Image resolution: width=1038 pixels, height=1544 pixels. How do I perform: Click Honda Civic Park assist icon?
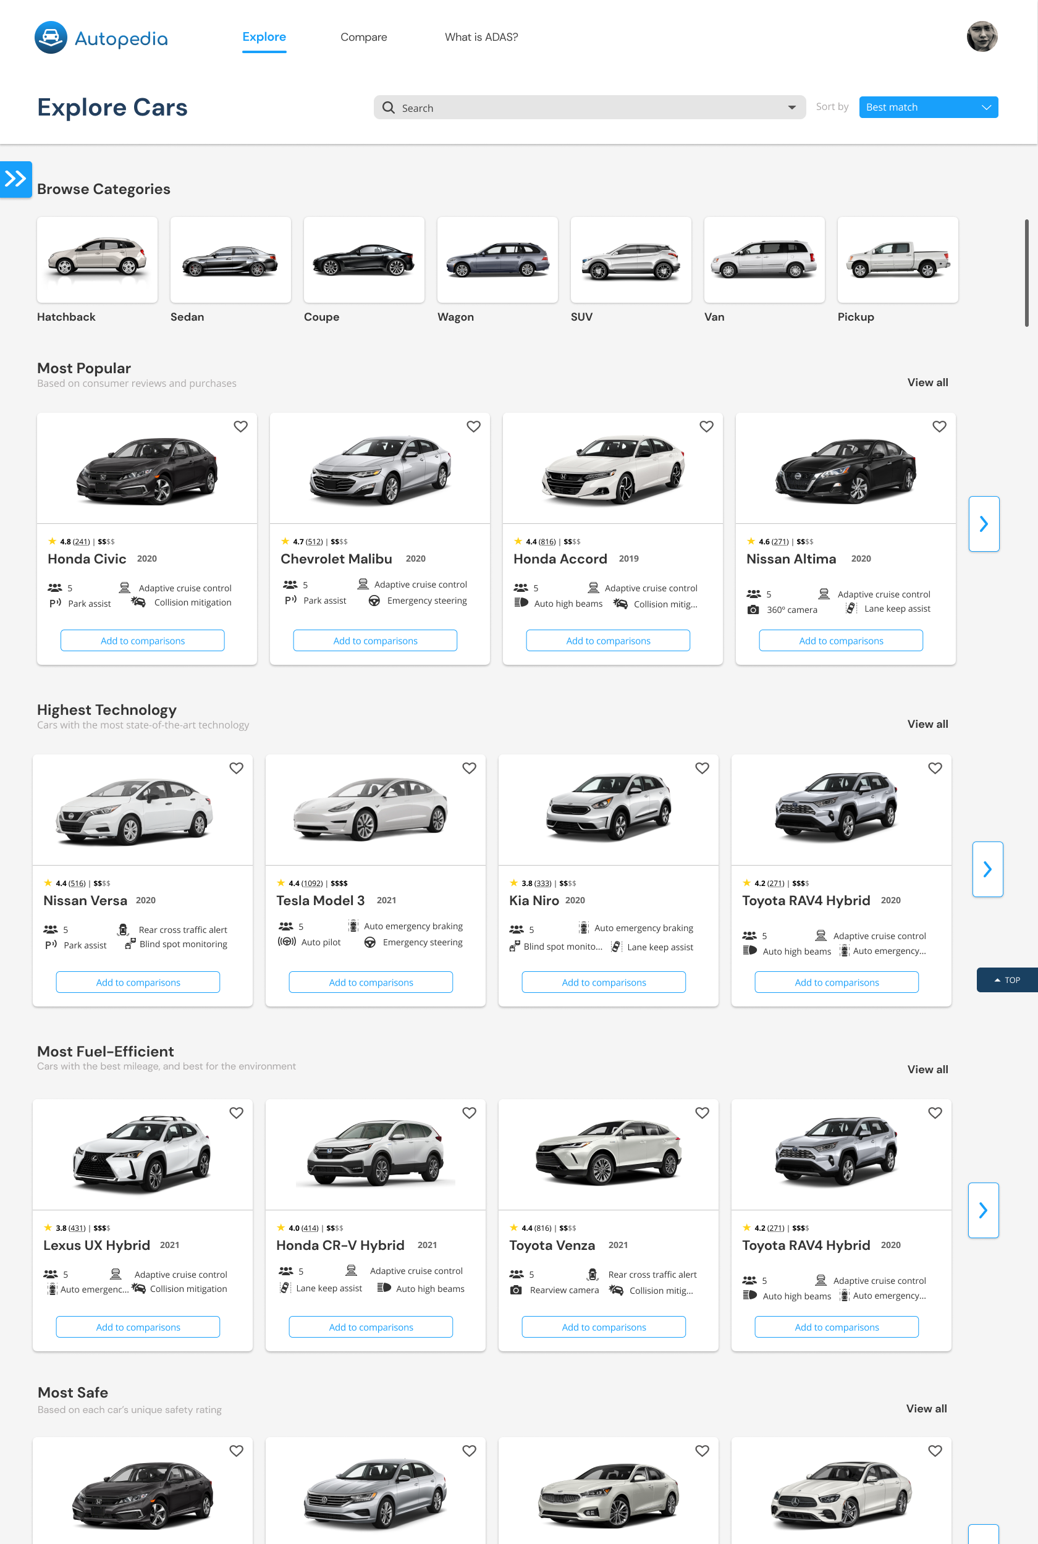[x=55, y=603]
